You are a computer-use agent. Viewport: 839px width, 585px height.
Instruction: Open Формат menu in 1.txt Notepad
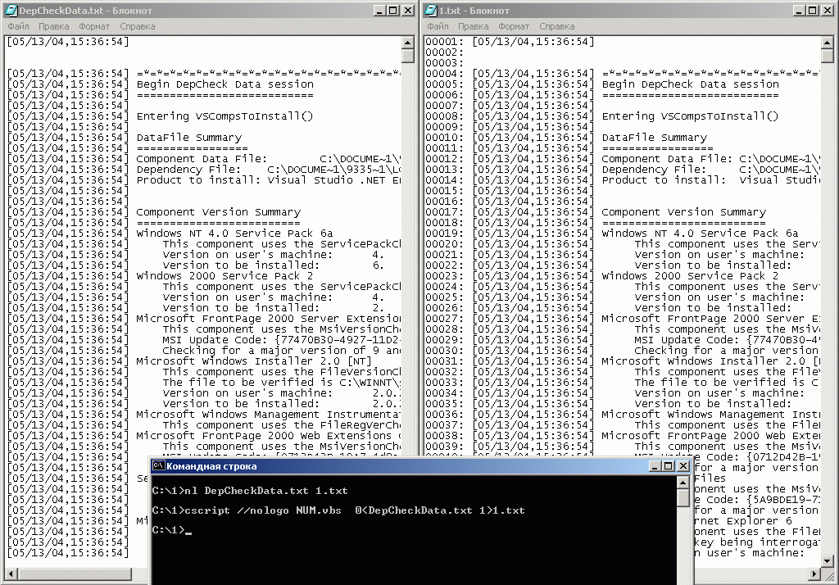point(514,26)
